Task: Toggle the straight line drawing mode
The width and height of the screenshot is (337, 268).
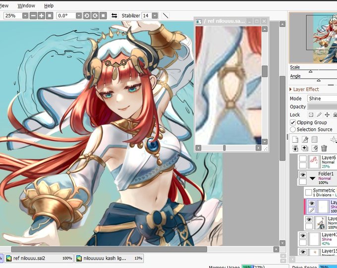Action: click(165, 16)
